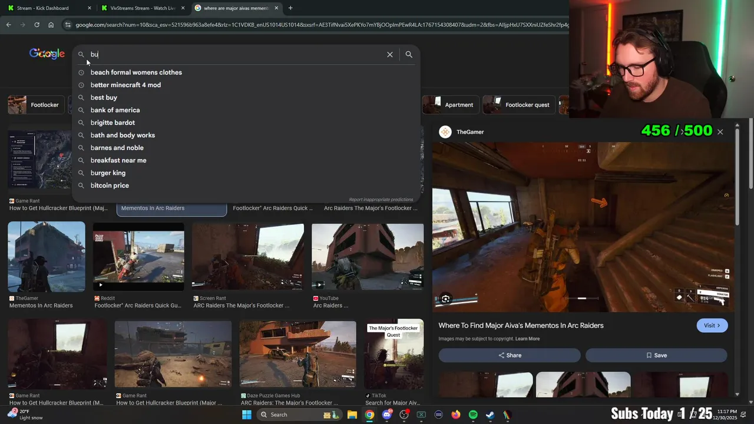
Task: Open Spotify from taskbar
Action: tap(473, 415)
